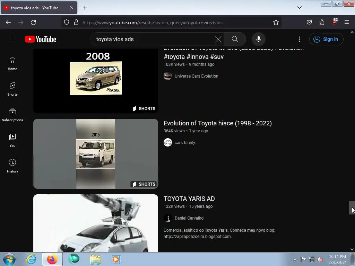Click scrollbar up arrow
355x266 pixels.
coord(352,32)
